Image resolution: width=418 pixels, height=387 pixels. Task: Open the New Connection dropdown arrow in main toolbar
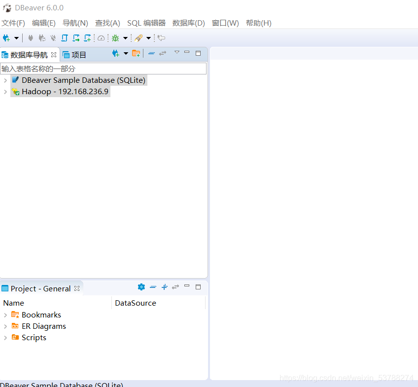coord(17,38)
